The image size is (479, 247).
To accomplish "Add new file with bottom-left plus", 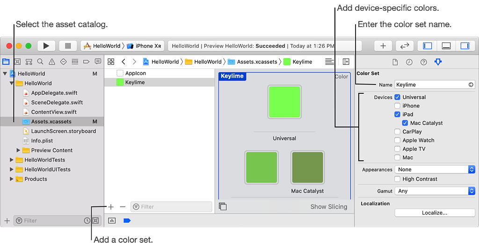I will coord(7,220).
